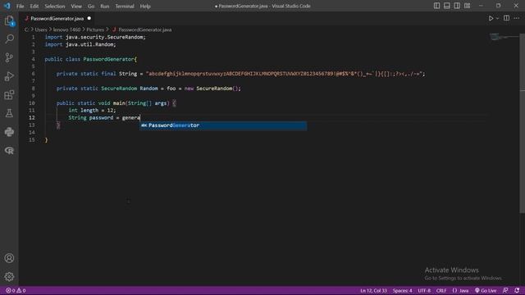Click 'import java.util.Random;' line
525x295 pixels.
click(80, 44)
